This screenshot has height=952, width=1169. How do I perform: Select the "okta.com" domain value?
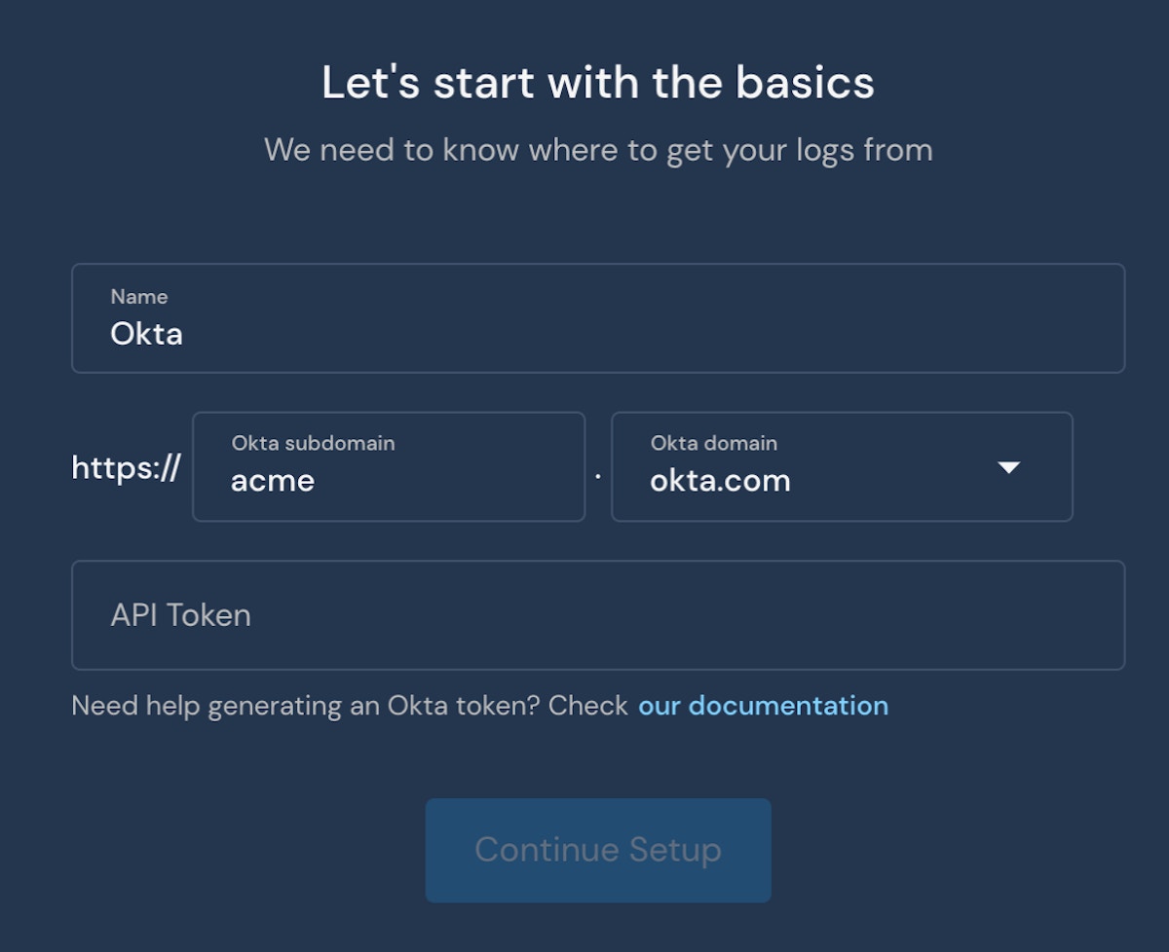click(720, 481)
